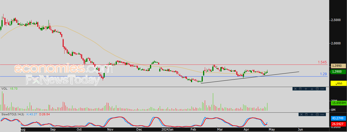Click the green 15.6959M volume tag

(339, 103)
